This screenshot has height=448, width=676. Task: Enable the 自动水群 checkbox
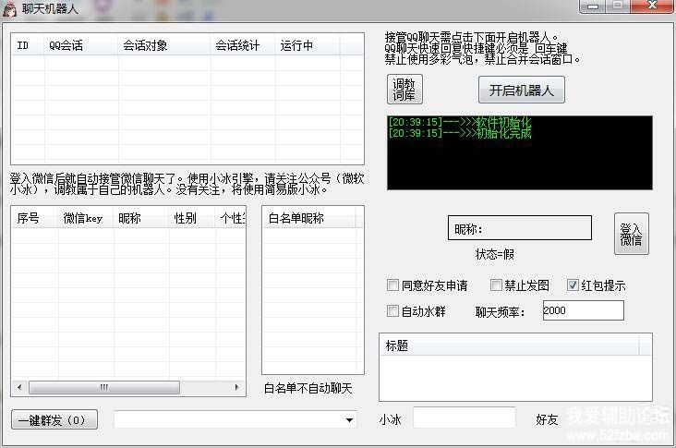[394, 311]
